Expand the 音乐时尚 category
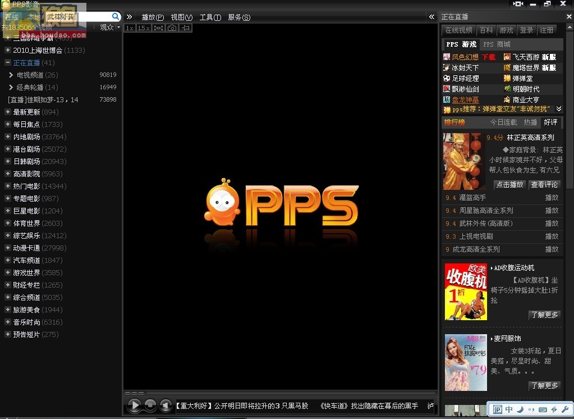 point(7,321)
